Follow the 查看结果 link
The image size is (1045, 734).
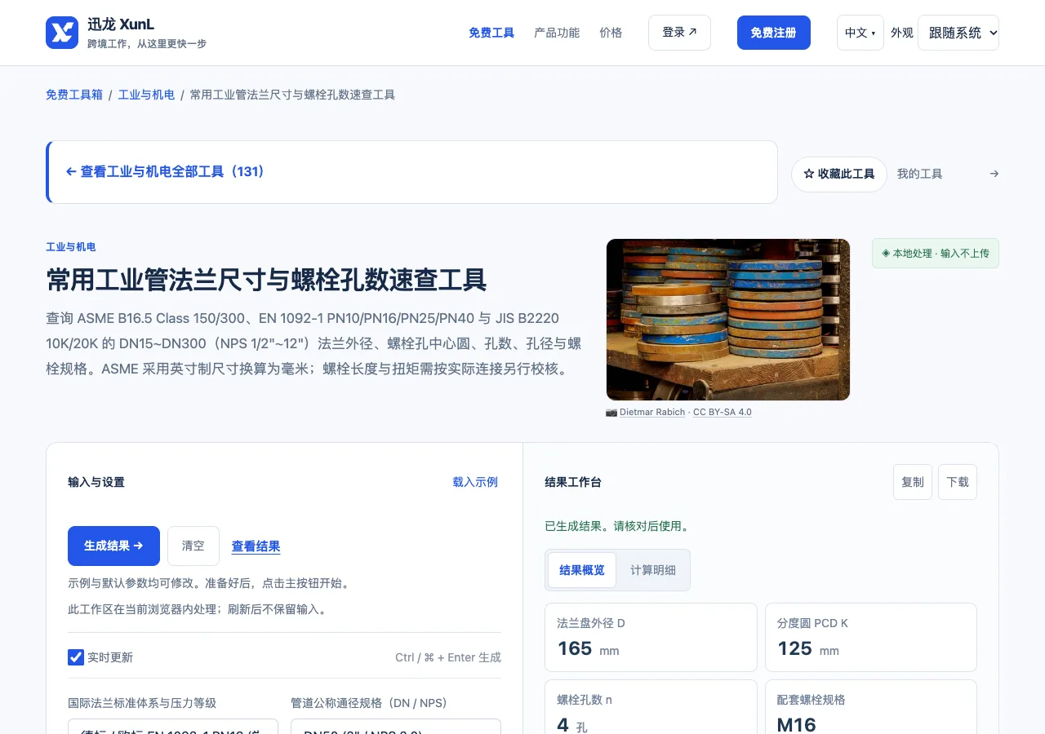(256, 546)
